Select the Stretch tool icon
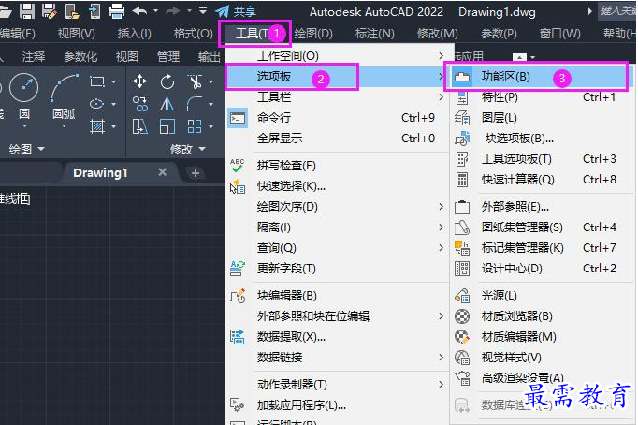 140,126
